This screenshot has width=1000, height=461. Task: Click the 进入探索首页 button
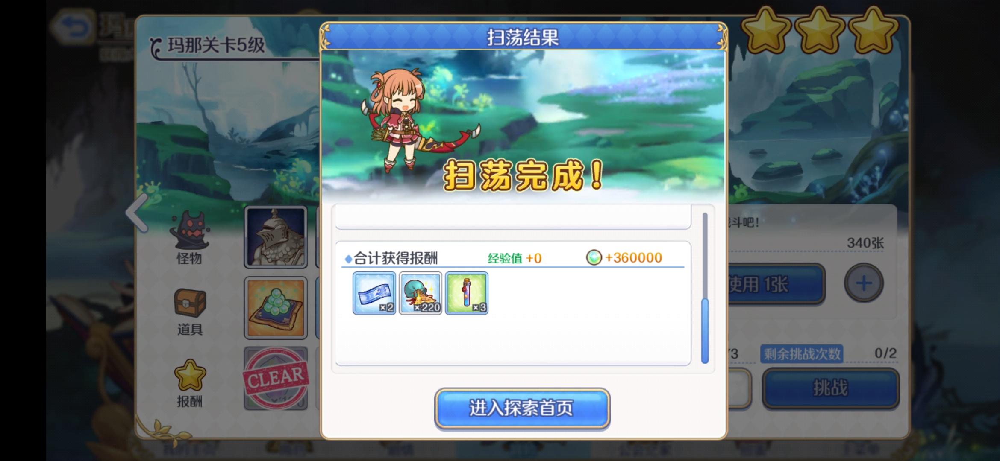522,408
